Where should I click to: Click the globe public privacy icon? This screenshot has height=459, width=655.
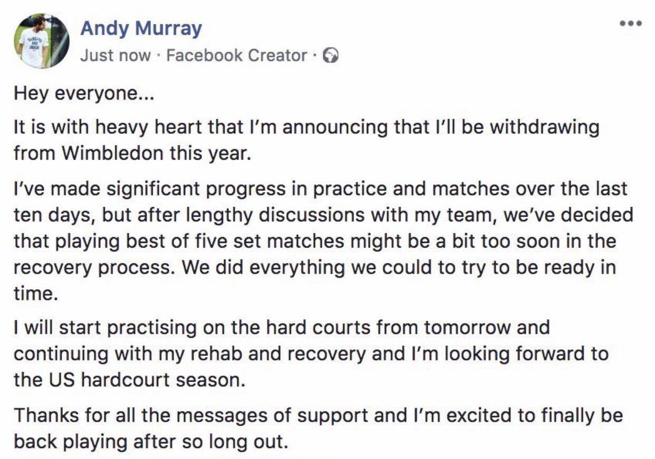331,55
